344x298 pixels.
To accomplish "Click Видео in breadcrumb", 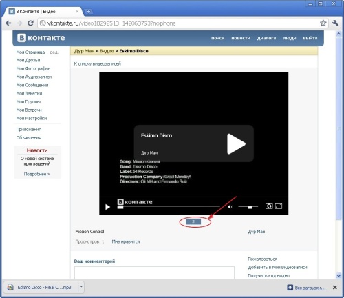I will click(x=107, y=51).
